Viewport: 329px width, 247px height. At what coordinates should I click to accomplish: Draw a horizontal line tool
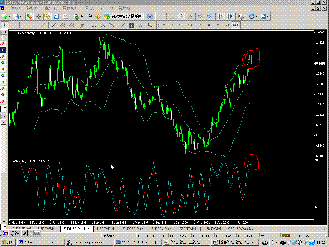[34, 25]
